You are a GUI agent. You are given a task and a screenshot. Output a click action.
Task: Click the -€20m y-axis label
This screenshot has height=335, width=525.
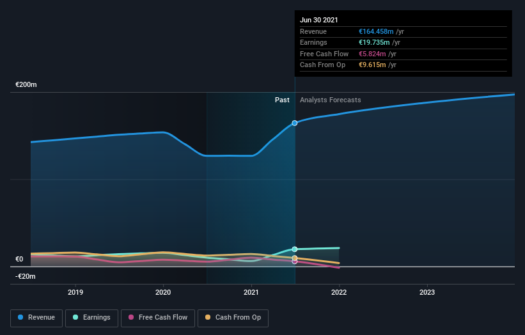pos(26,276)
